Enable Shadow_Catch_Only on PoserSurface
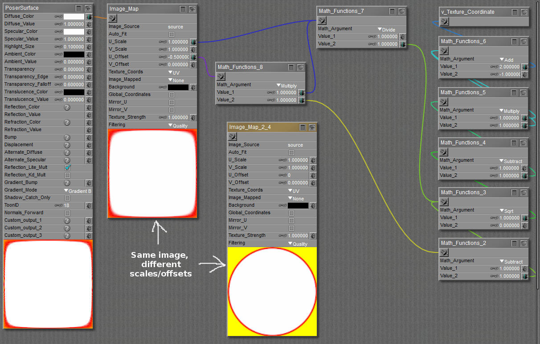The height and width of the screenshot is (344, 540). click(x=67, y=198)
